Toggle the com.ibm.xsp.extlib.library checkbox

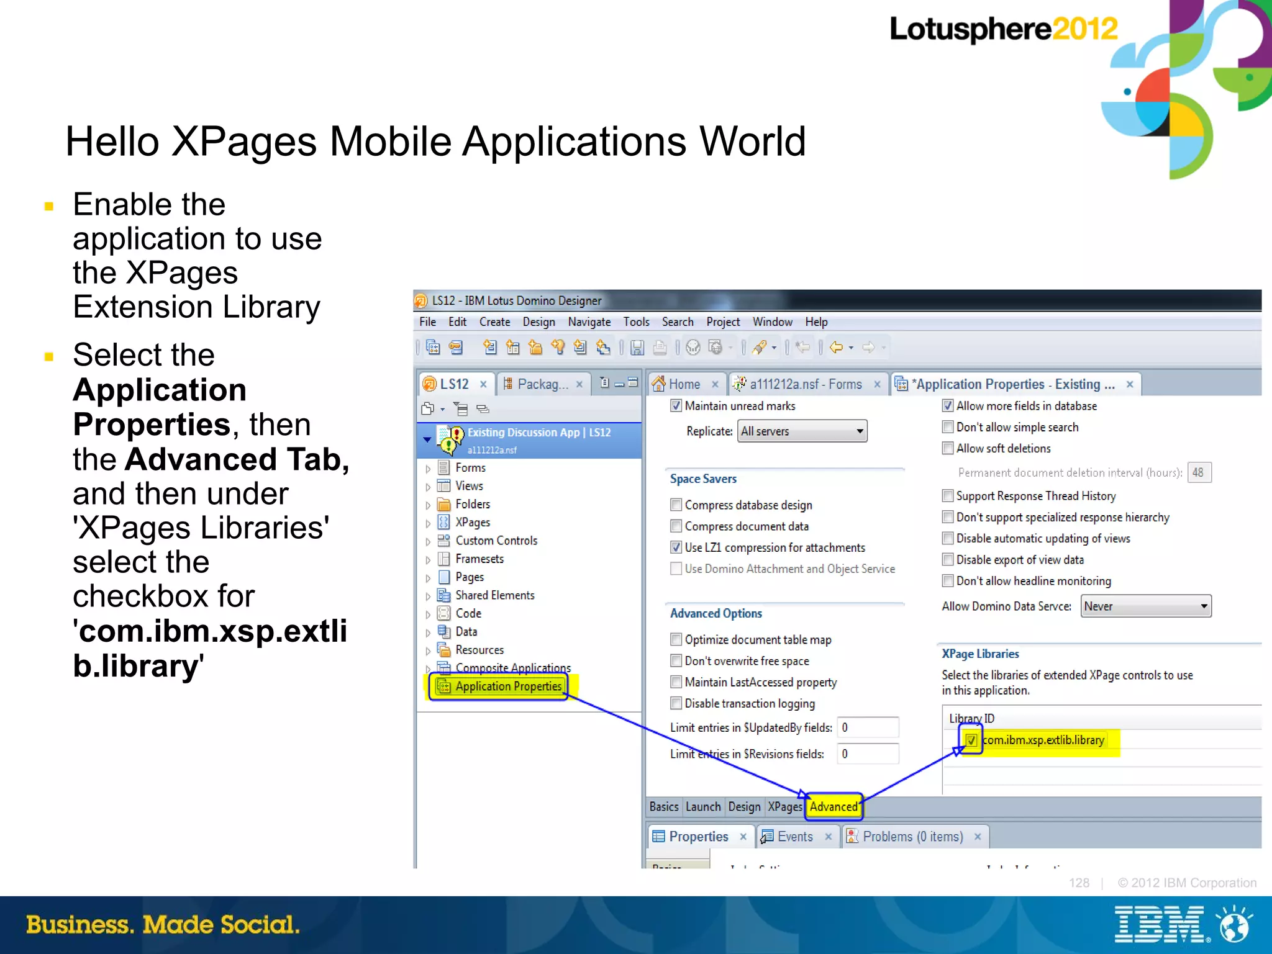click(971, 740)
